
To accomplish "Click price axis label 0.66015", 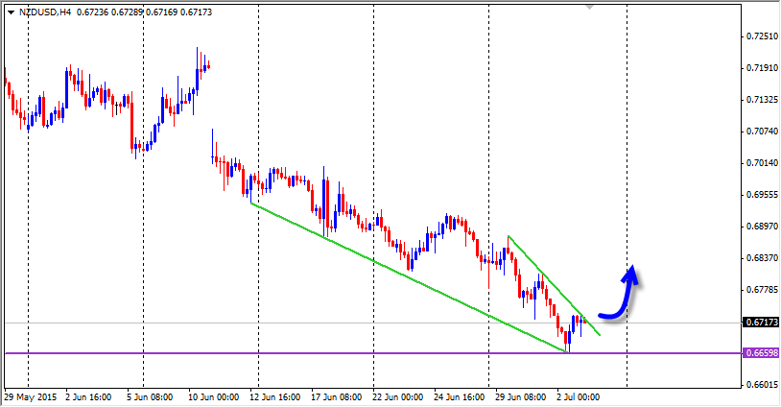I will (762, 385).
